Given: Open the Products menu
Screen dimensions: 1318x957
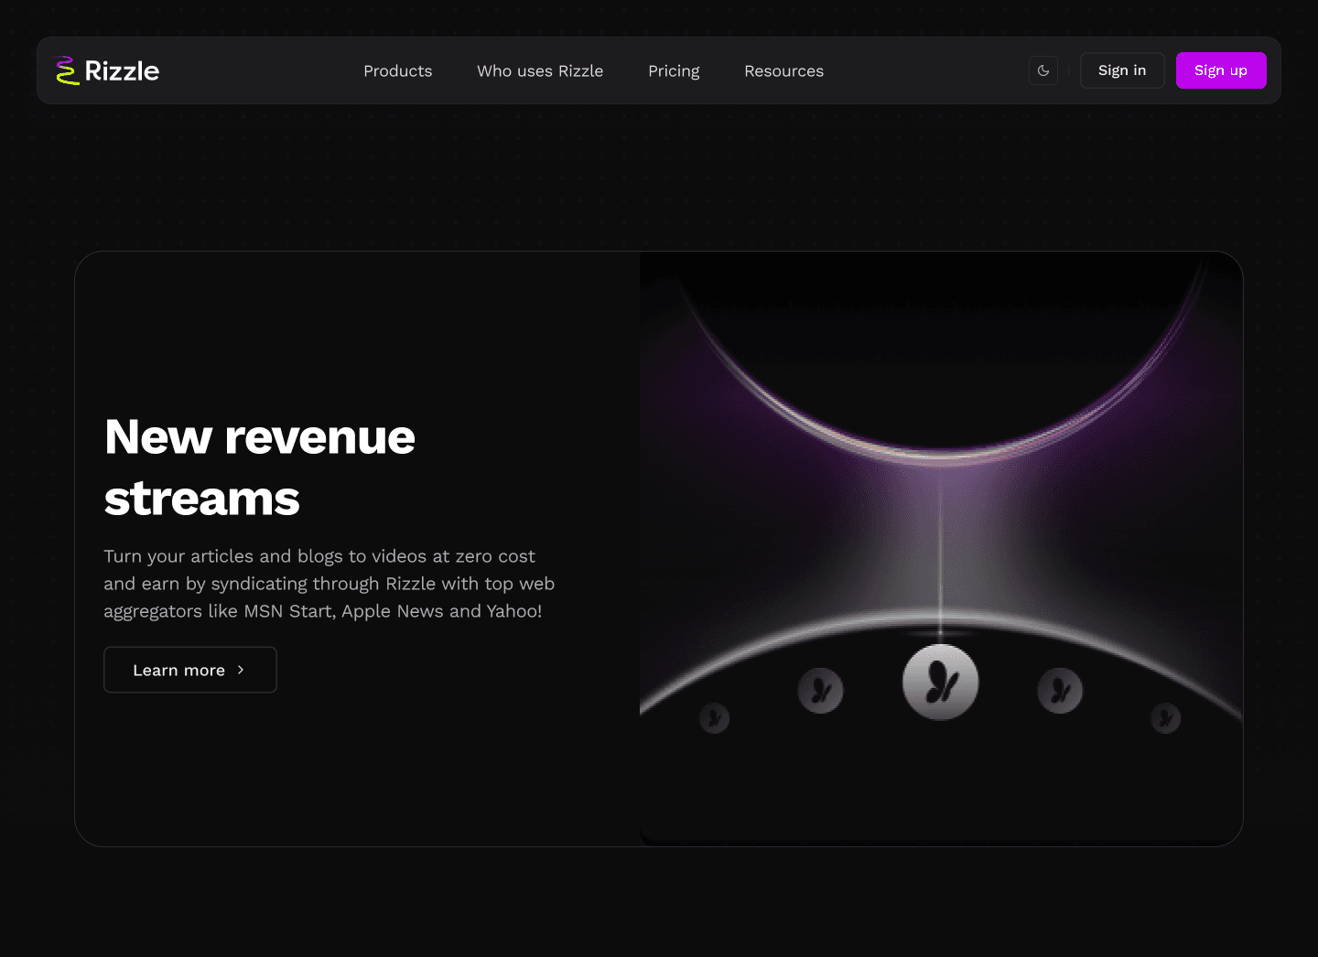Looking at the screenshot, I should coord(398,70).
